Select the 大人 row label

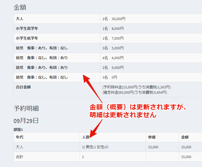pyautogui.click(x=19, y=19)
